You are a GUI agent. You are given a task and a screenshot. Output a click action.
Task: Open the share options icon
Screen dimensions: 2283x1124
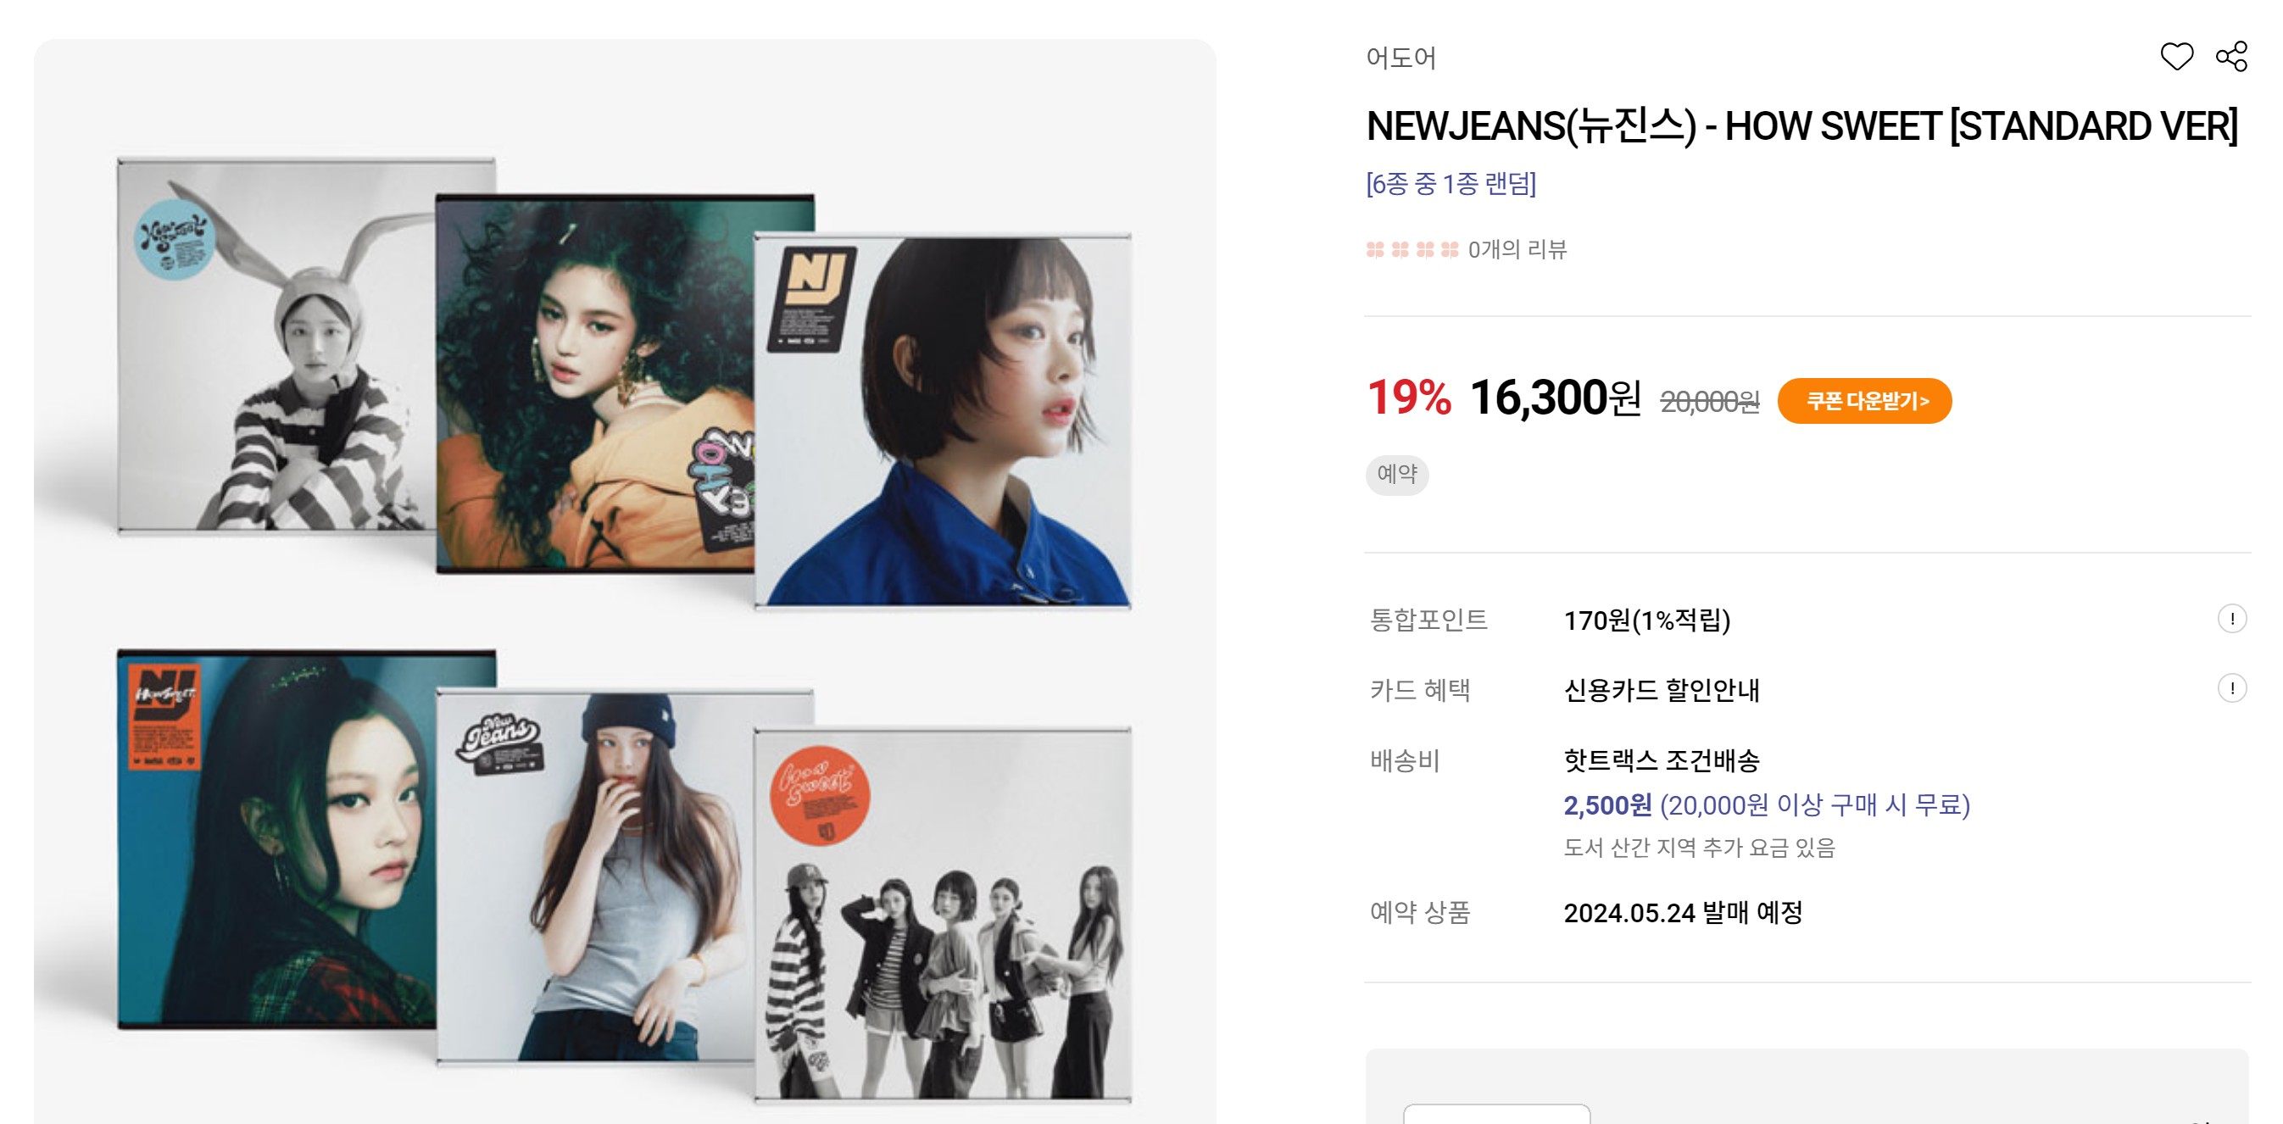point(2230,57)
